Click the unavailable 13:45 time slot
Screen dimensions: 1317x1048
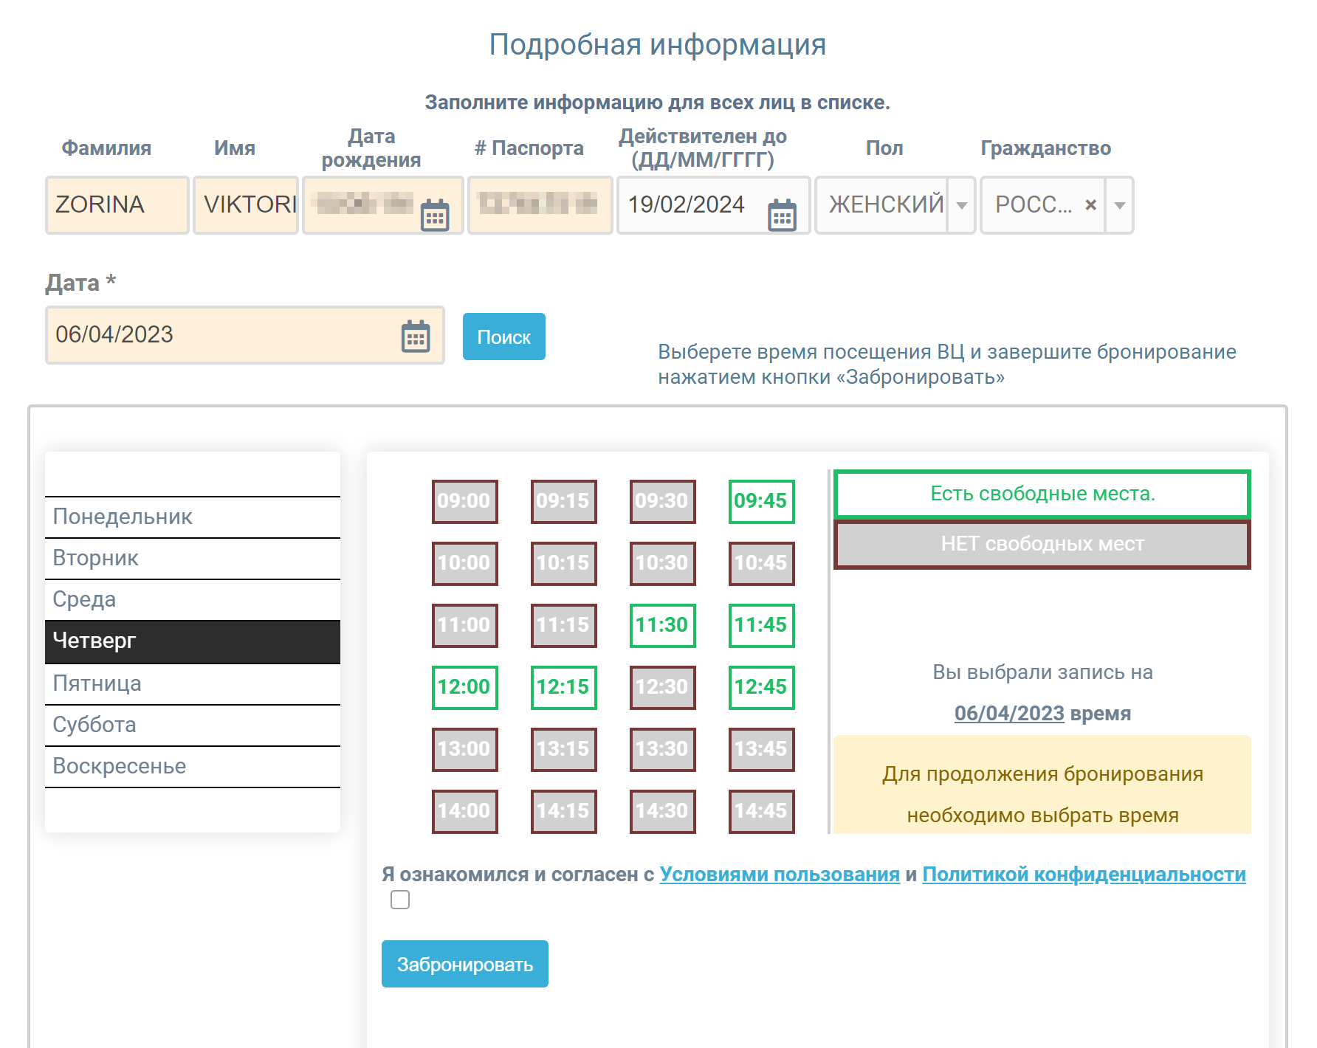click(x=761, y=749)
